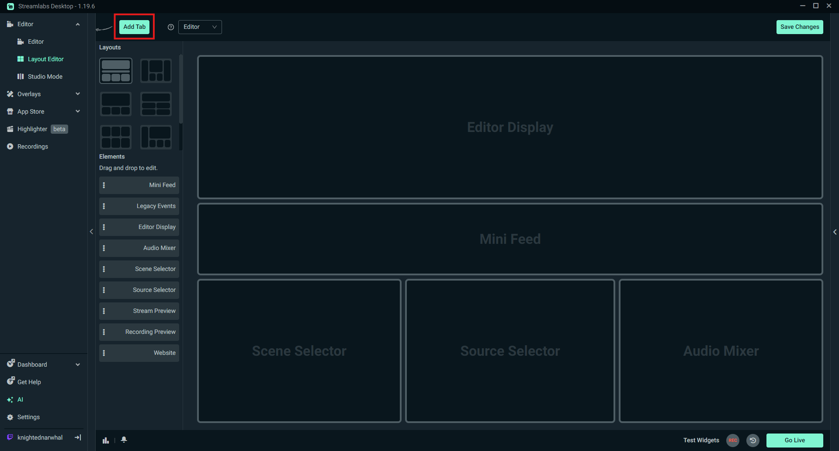Open the Recordings section
This screenshot has height=451, width=839.
click(32, 146)
